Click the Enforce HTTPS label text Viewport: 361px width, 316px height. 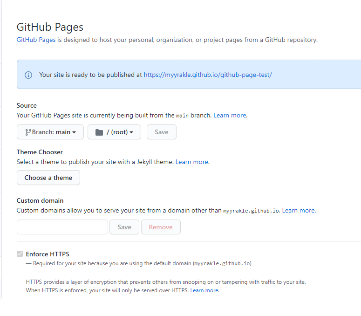[x=48, y=254]
